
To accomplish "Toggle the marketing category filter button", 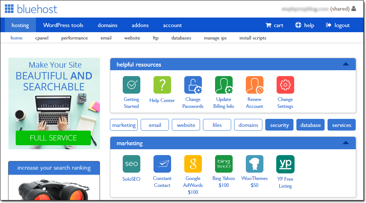I will pos(124,125).
